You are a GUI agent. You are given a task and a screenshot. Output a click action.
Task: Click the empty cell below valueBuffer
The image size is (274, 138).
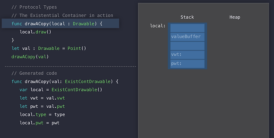coord(187,46)
